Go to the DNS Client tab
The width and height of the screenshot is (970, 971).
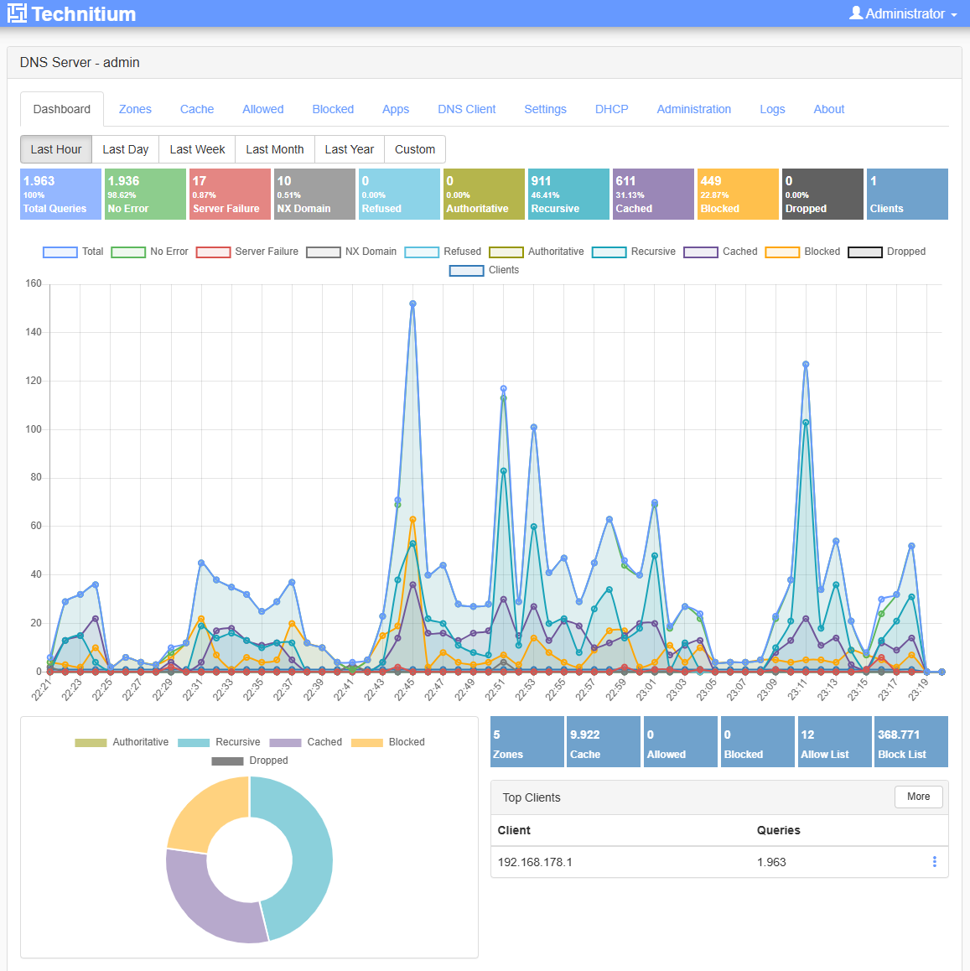pos(466,109)
